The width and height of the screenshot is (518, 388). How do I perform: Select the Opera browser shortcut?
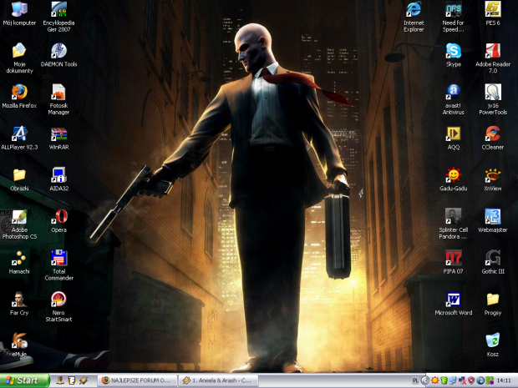pos(58,218)
